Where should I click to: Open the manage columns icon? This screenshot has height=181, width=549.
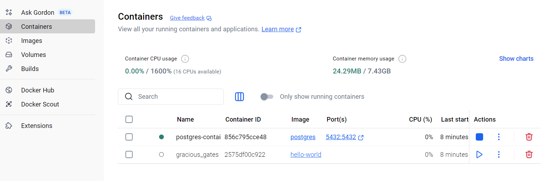239,97
